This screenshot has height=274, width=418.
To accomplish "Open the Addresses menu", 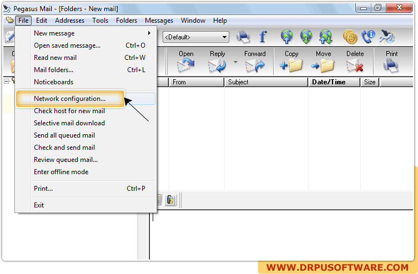I will (69, 21).
